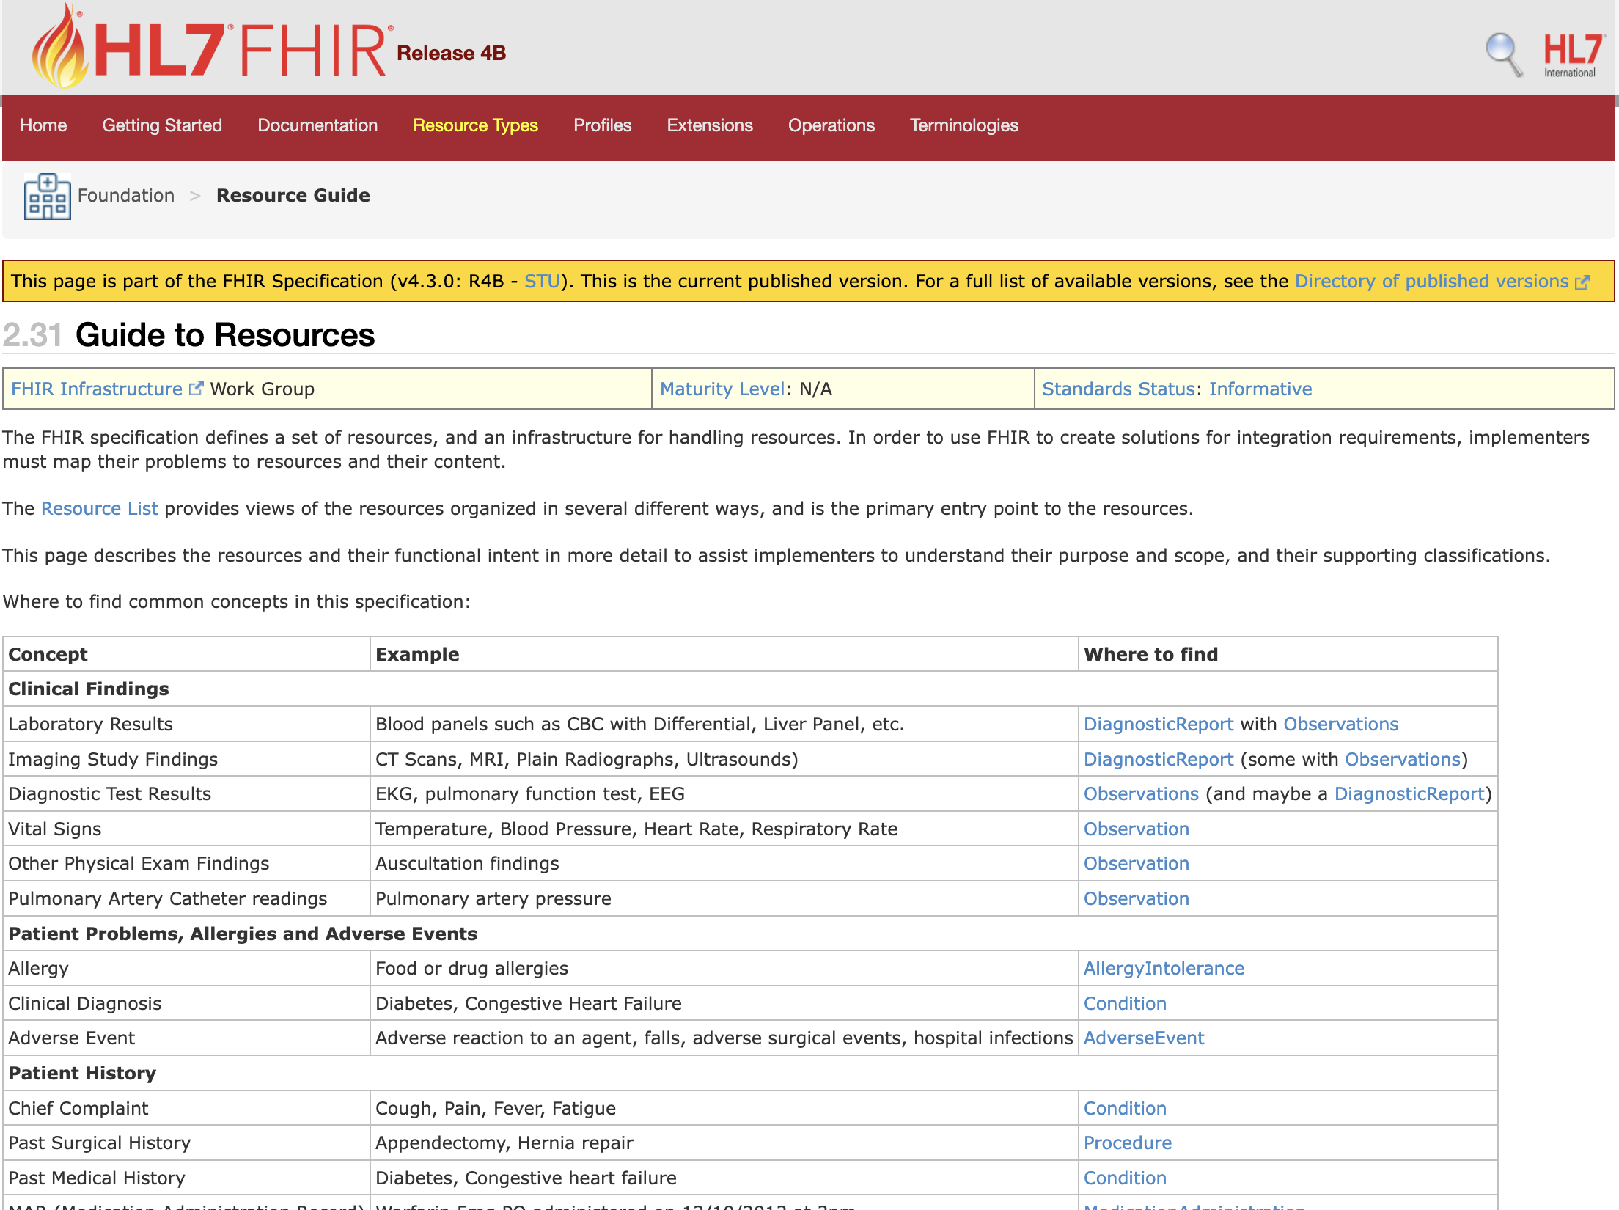
Task: Open the Standards Status link
Action: [1118, 389]
